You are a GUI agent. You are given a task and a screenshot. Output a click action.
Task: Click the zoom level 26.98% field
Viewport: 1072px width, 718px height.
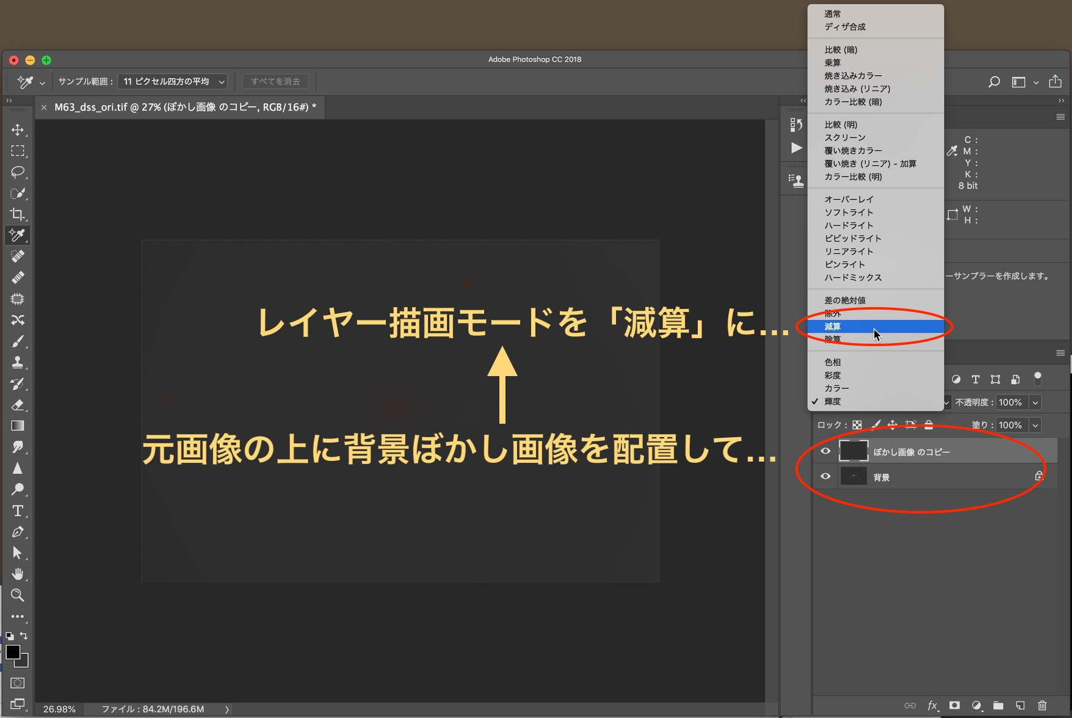pyautogui.click(x=59, y=709)
